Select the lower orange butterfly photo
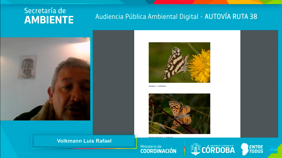The width and height of the screenshot is (282, 158). point(179,114)
